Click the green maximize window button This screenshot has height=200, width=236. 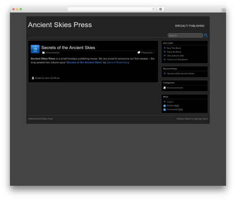(x=21, y=9)
